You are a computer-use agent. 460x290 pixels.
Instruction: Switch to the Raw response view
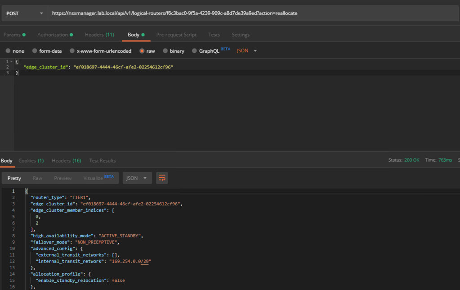pos(37,178)
